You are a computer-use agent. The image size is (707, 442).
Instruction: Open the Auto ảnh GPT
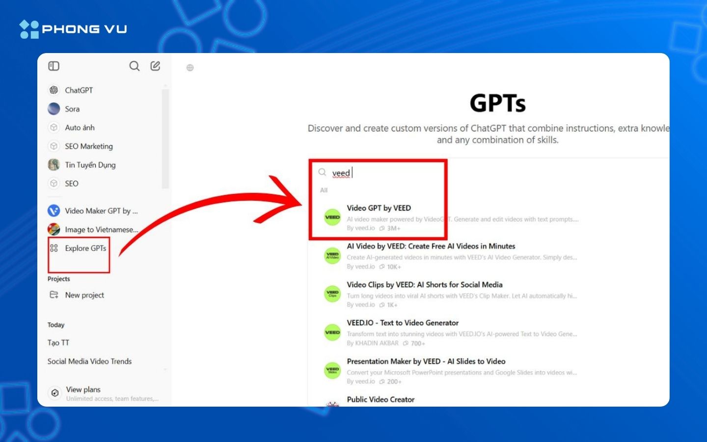pos(80,128)
